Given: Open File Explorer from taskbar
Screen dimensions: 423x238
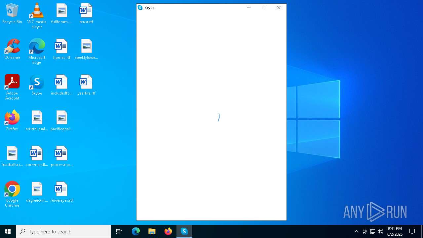Looking at the screenshot, I should click(x=152, y=231).
